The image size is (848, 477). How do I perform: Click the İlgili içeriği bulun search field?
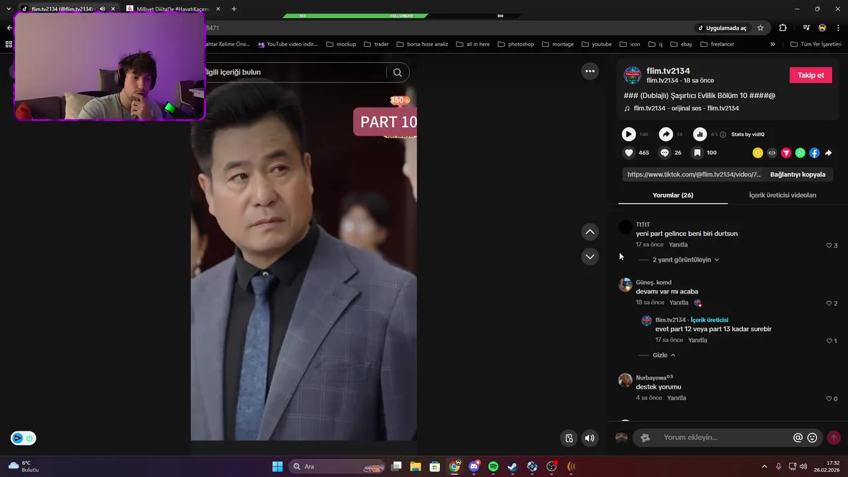tap(295, 72)
